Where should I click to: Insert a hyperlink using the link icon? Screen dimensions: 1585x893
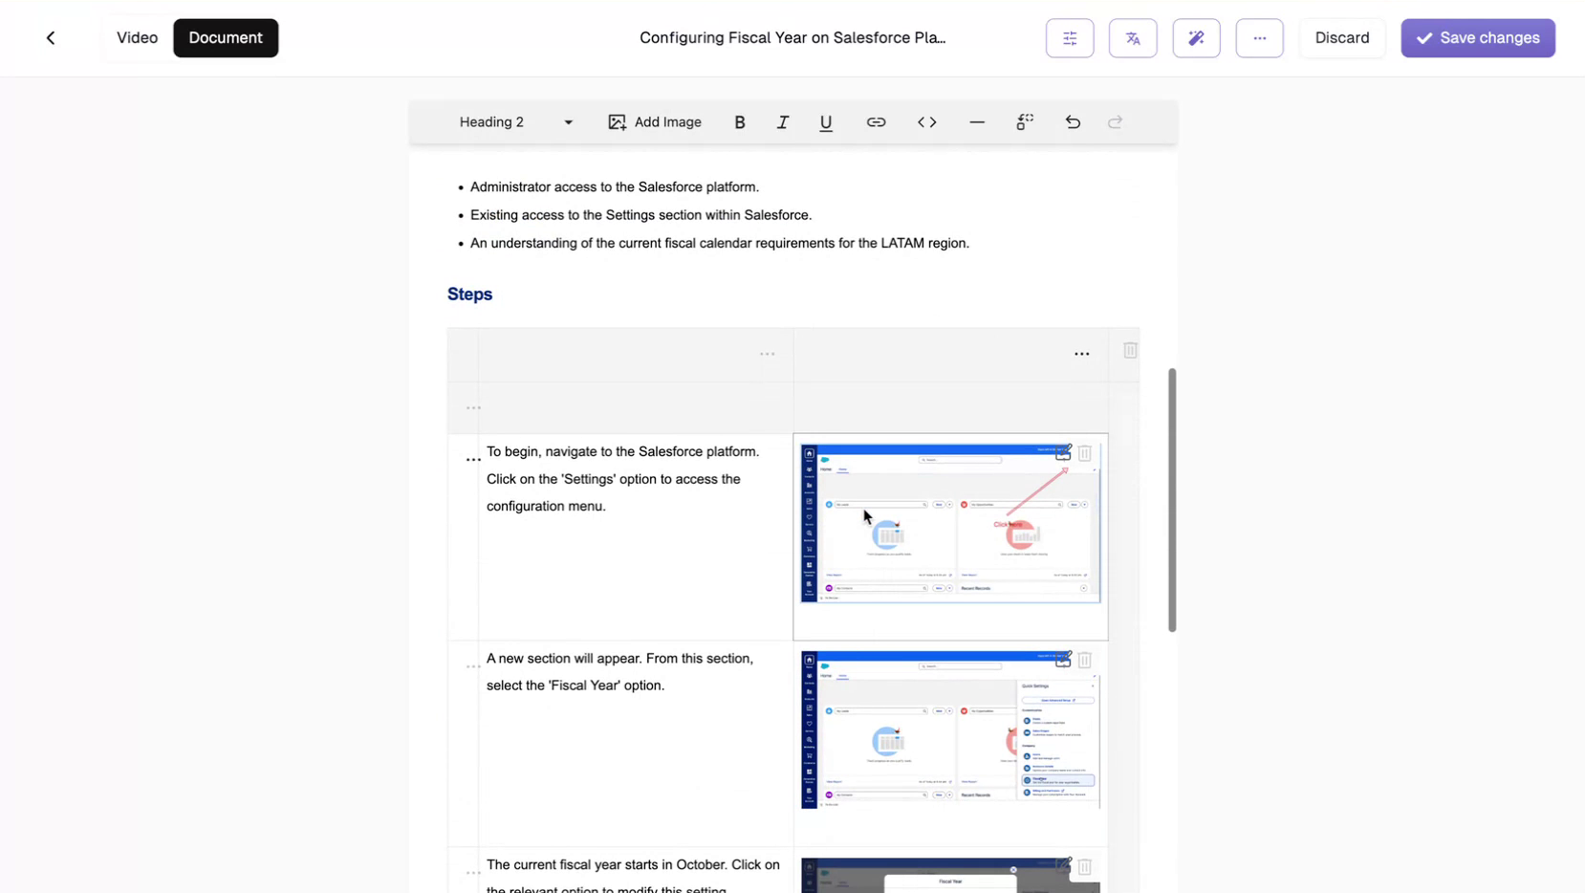[876, 121]
